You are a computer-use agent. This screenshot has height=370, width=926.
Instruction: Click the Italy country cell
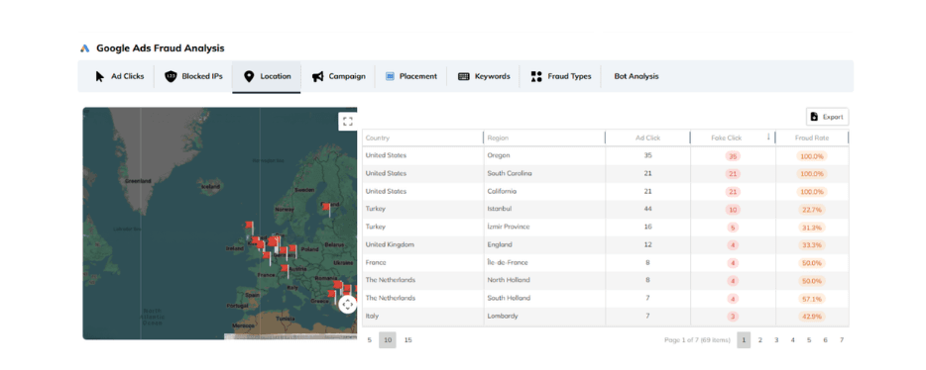(x=422, y=316)
